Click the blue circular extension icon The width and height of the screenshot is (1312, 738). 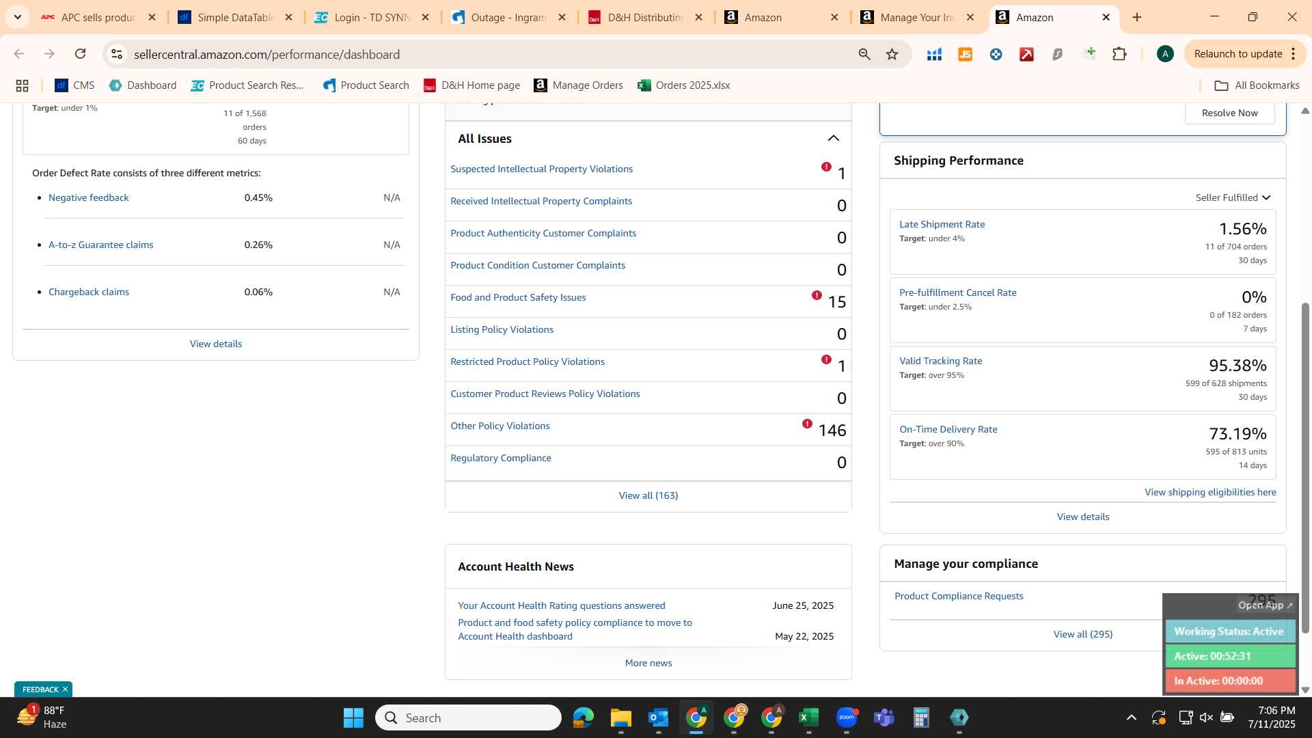[x=996, y=54]
